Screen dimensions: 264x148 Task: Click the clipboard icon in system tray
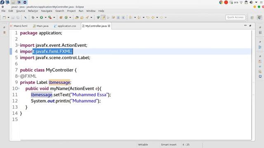pyautogui.click(x=246, y=2)
